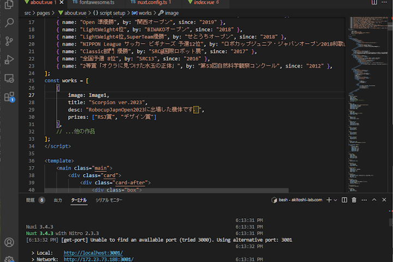The image size is (393, 262).
Task: Click the horizontal editor scrollbar
Action: pos(166,190)
